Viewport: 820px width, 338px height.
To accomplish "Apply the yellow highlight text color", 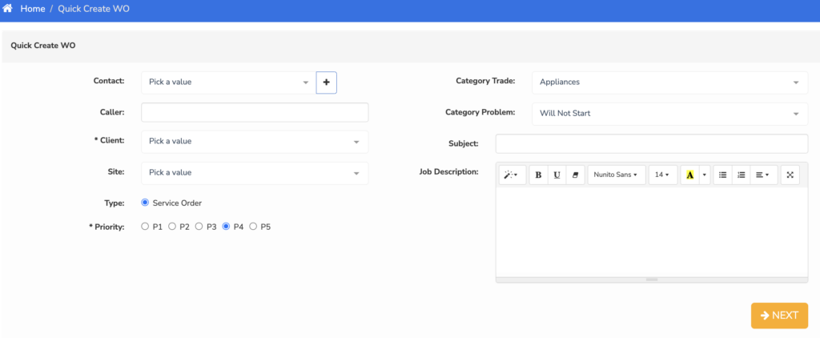I will [689, 175].
